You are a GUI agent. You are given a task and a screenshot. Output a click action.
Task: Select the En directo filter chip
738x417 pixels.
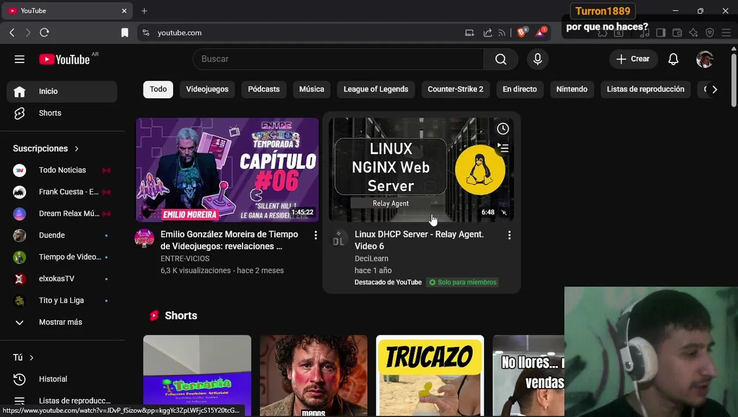click(x=520, y=89)
